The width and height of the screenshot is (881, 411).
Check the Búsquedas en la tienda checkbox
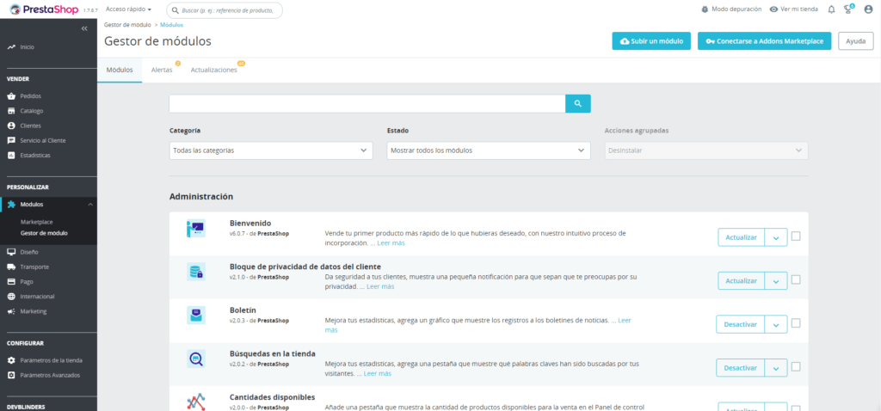(x=796, y=366)
